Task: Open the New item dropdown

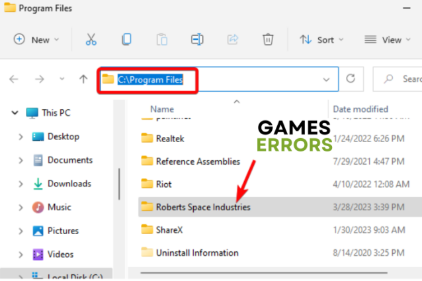Action: pos(36,40)
